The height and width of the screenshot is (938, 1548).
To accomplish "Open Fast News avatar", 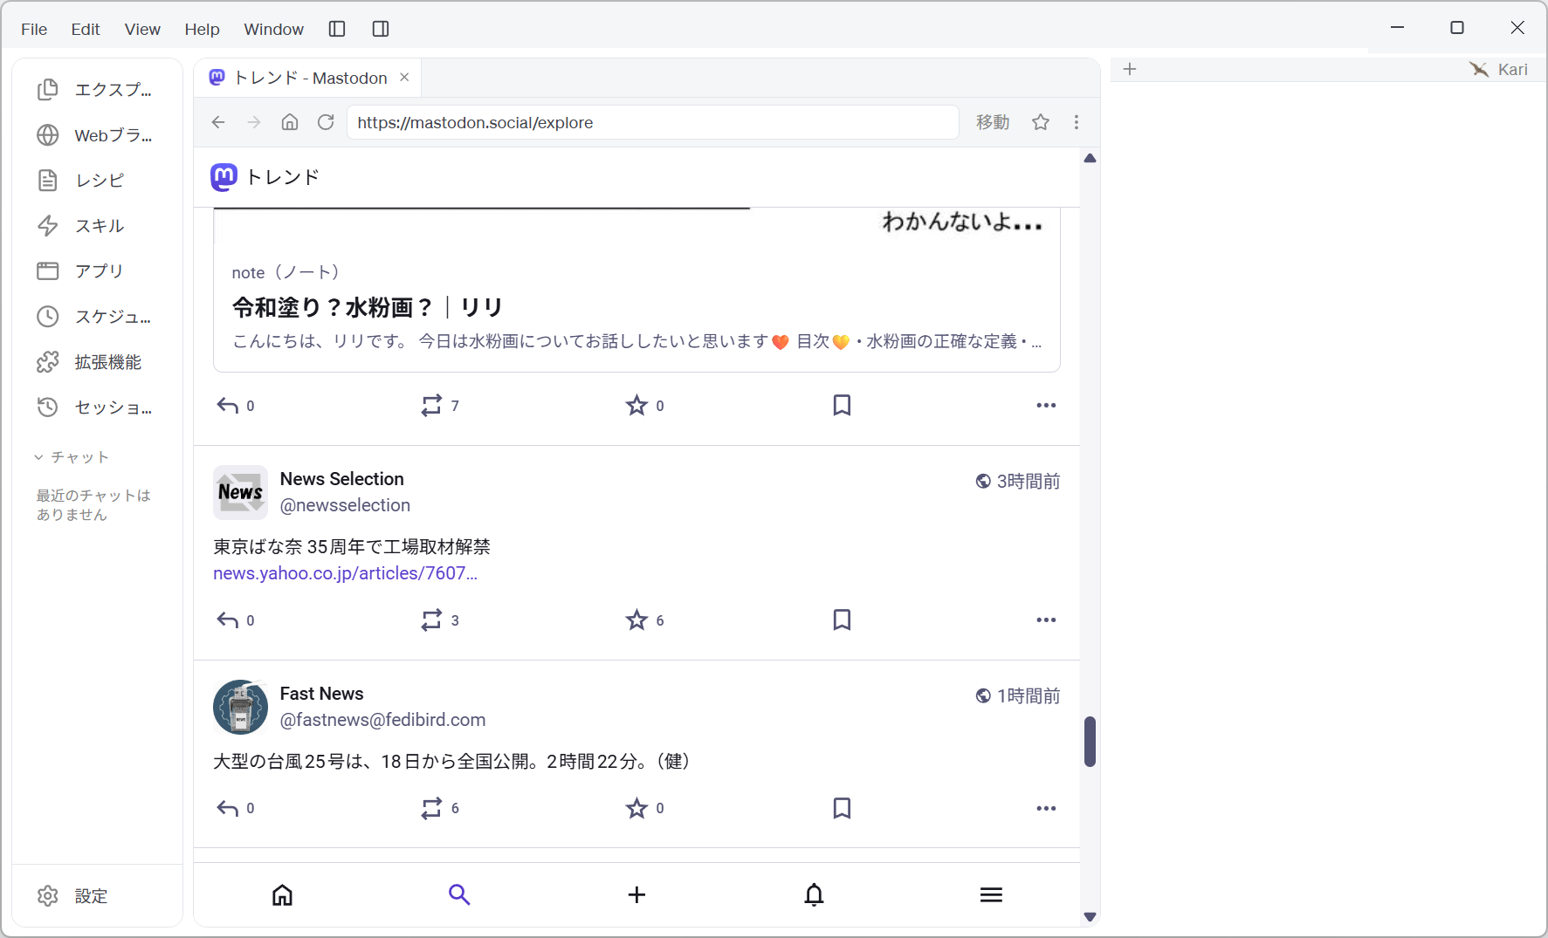I will (240, 707).
